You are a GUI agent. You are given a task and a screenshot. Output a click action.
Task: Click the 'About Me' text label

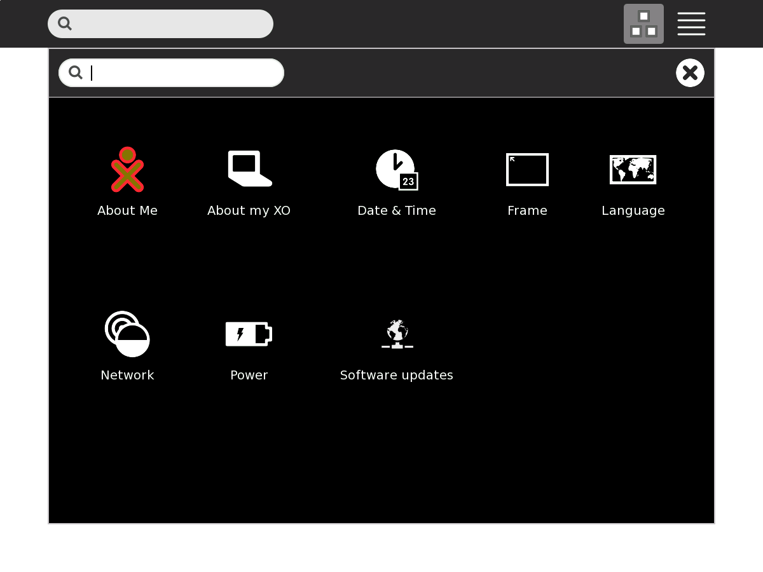tap(127, 210)
